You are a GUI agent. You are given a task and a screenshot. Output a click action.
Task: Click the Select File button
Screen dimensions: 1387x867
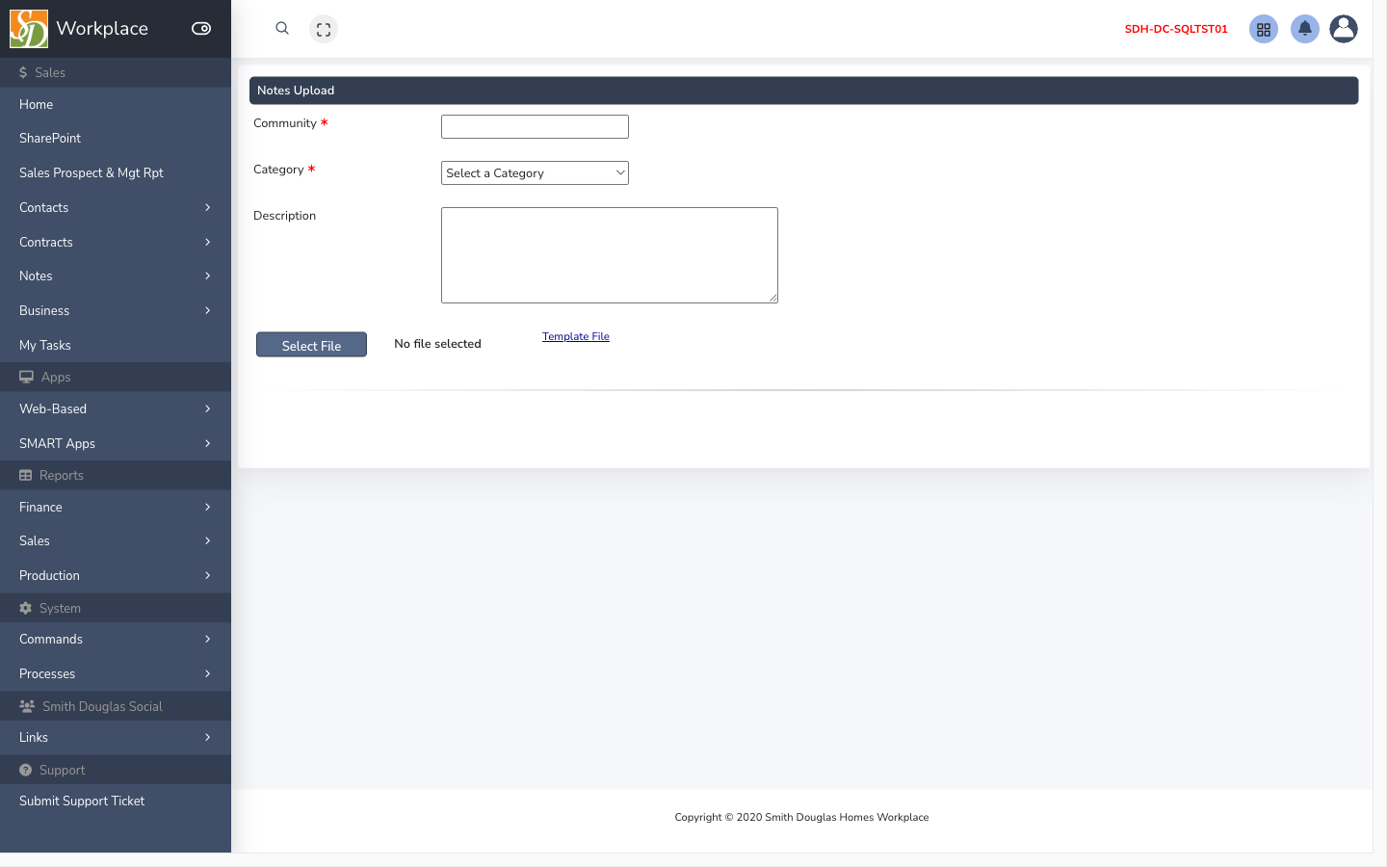(x=311, y=345)
